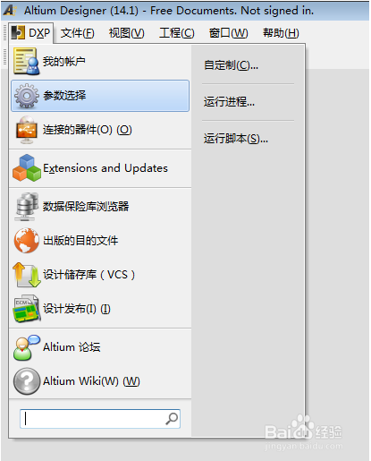This screenshot has width=371, height=461.
Task: Click the circuit board 设计发布 icon
Action: coord(26,309)
